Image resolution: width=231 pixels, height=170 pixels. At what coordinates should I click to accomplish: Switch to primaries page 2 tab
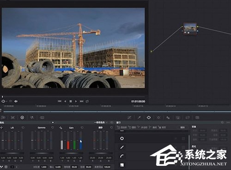[x=17, y=167]
